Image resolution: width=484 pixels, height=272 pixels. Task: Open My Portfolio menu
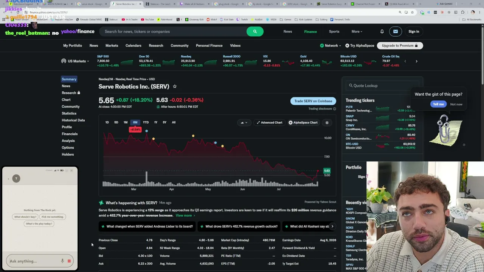tap(73, 45)
